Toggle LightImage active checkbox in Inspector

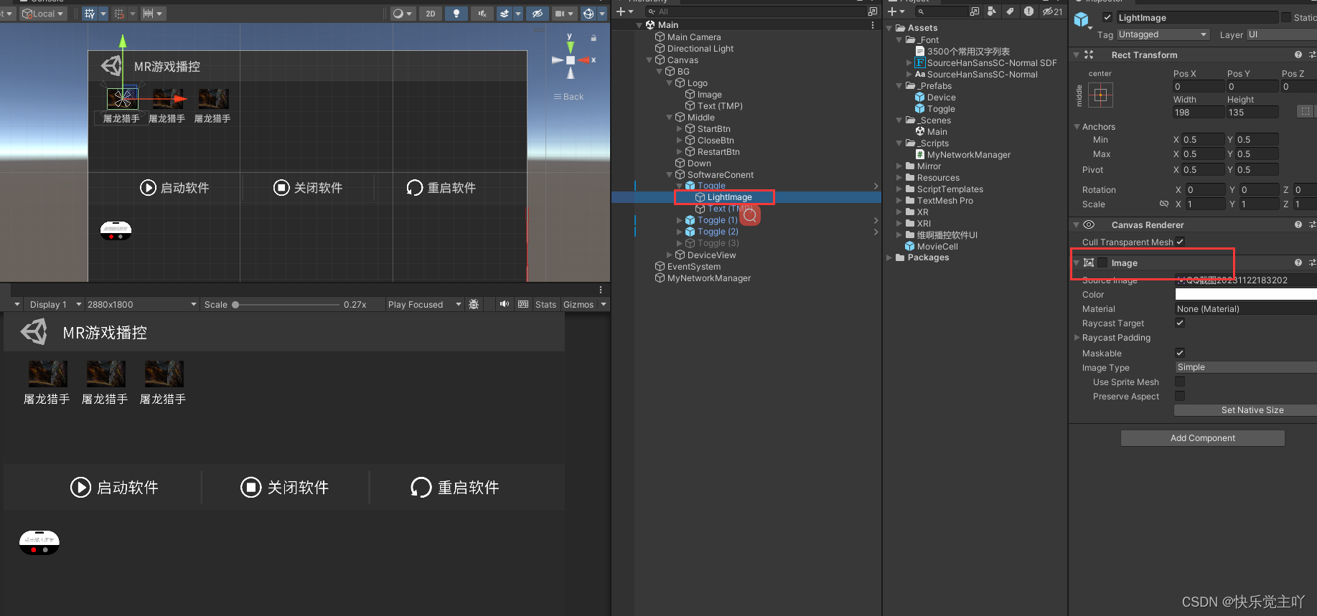pyautogui.click(x=1107, y=17)
